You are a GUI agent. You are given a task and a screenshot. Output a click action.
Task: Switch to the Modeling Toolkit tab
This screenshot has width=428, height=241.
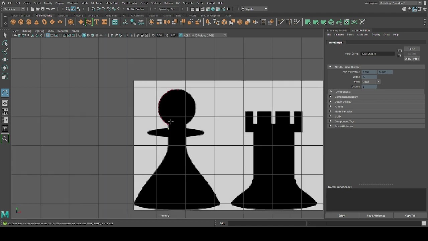pyautogui.click(x=337, y=30)
